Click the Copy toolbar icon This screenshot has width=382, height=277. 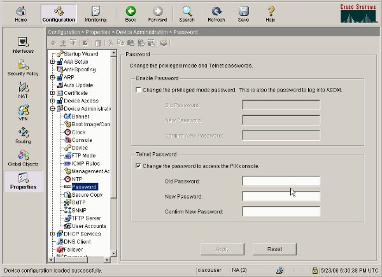120,43
